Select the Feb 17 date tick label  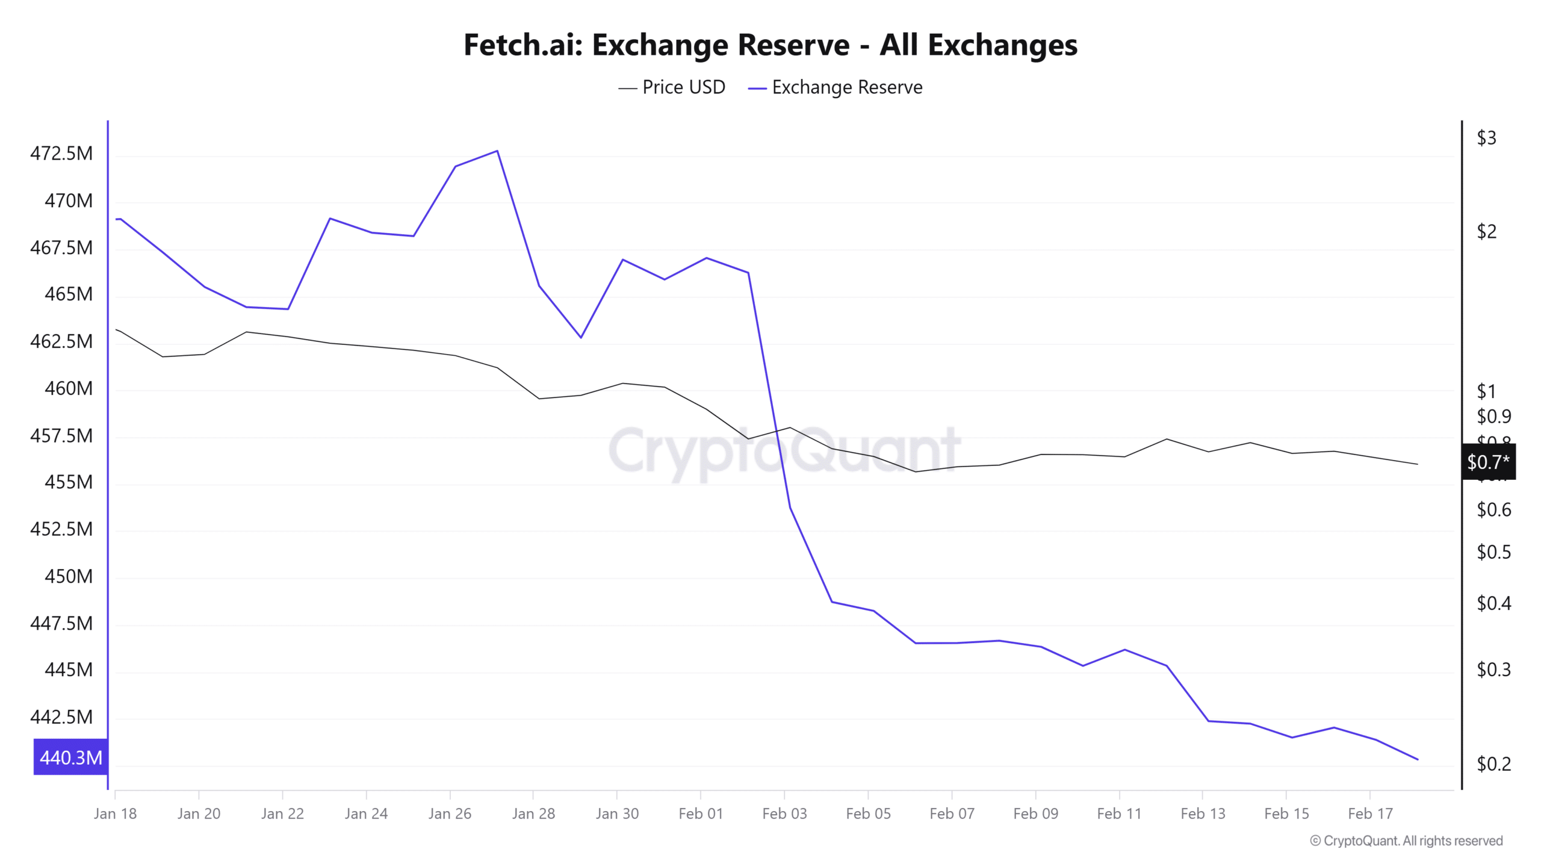tap(1370, 813)
